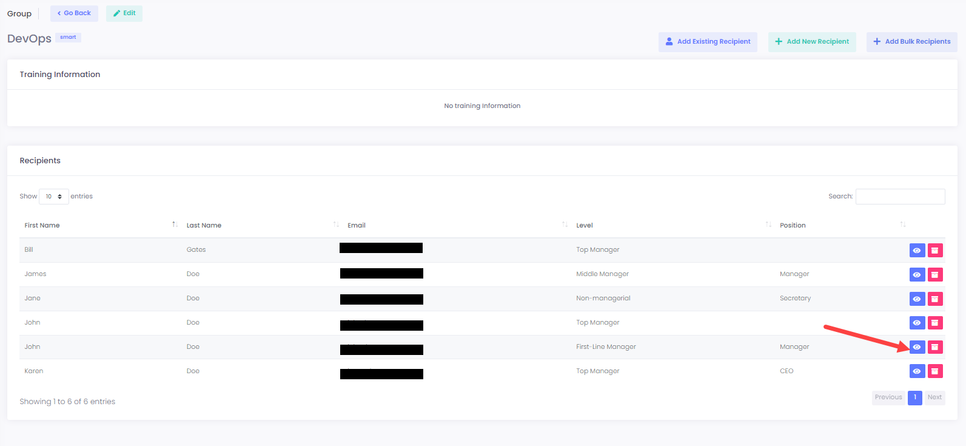Sort recipients by First Name column
This screenshot has width=966, height=446.
pyautogui.click(x=42, y=225)
